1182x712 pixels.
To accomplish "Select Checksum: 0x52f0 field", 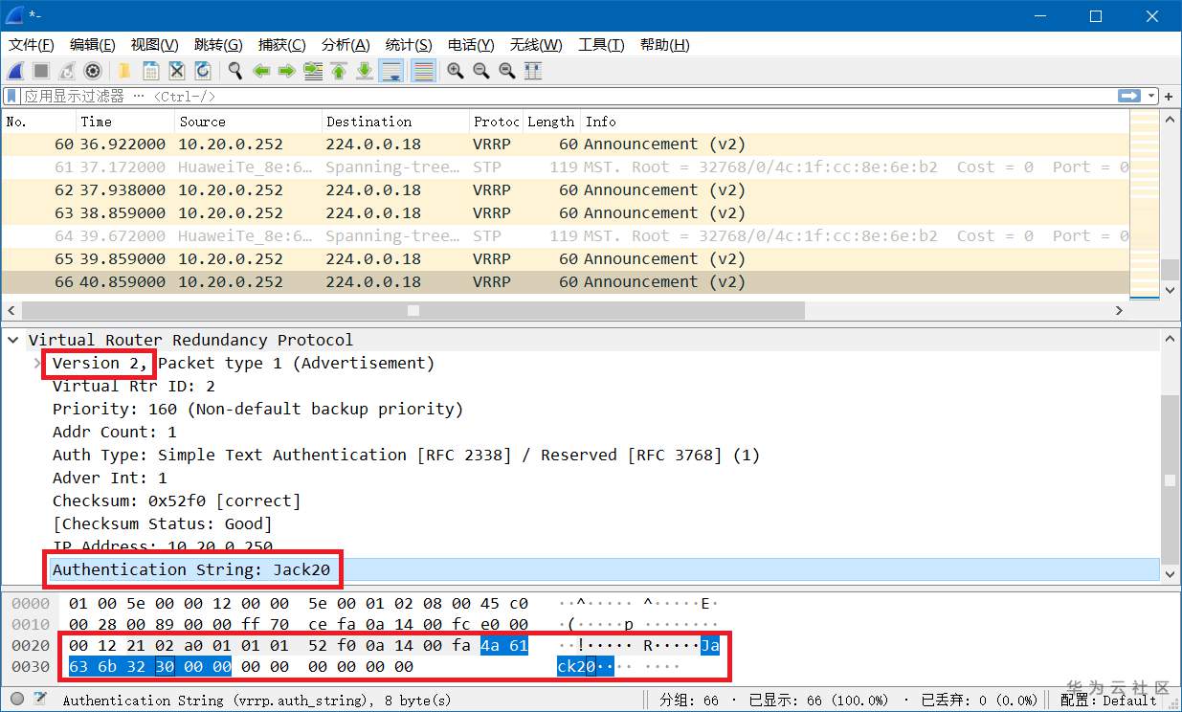I will point(176,501).
